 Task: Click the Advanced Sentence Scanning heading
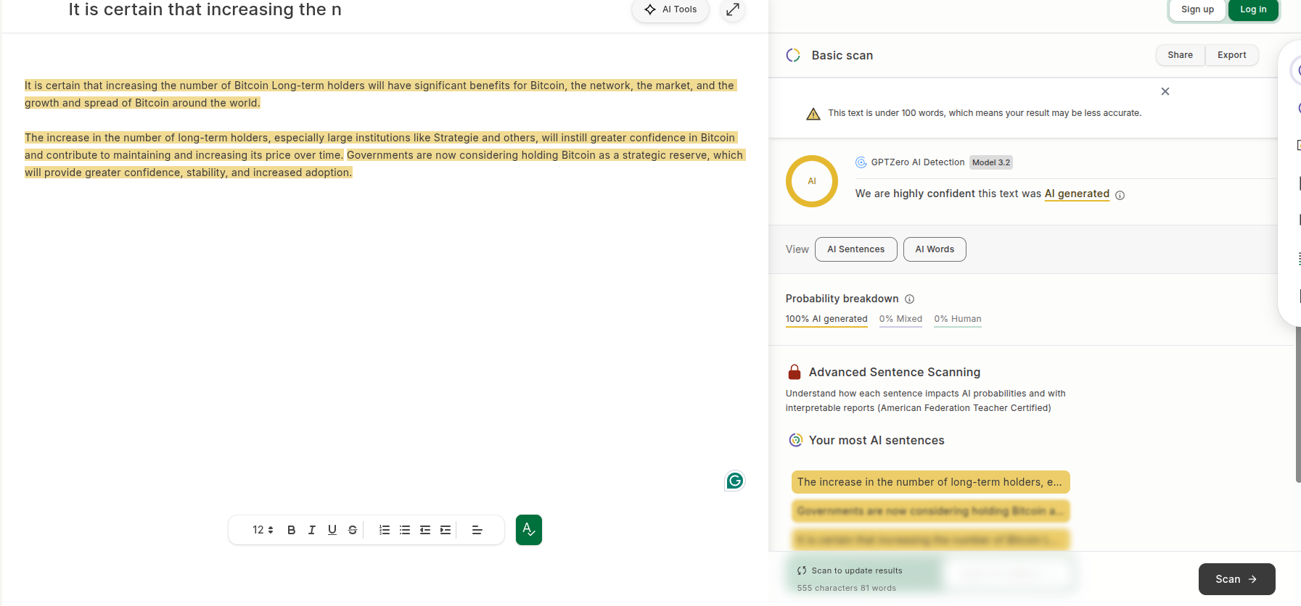[895, 372]
